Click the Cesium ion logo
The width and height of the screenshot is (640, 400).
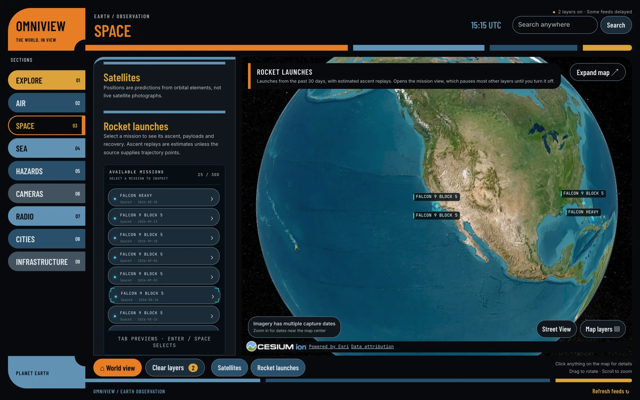(x=276, y=346)
